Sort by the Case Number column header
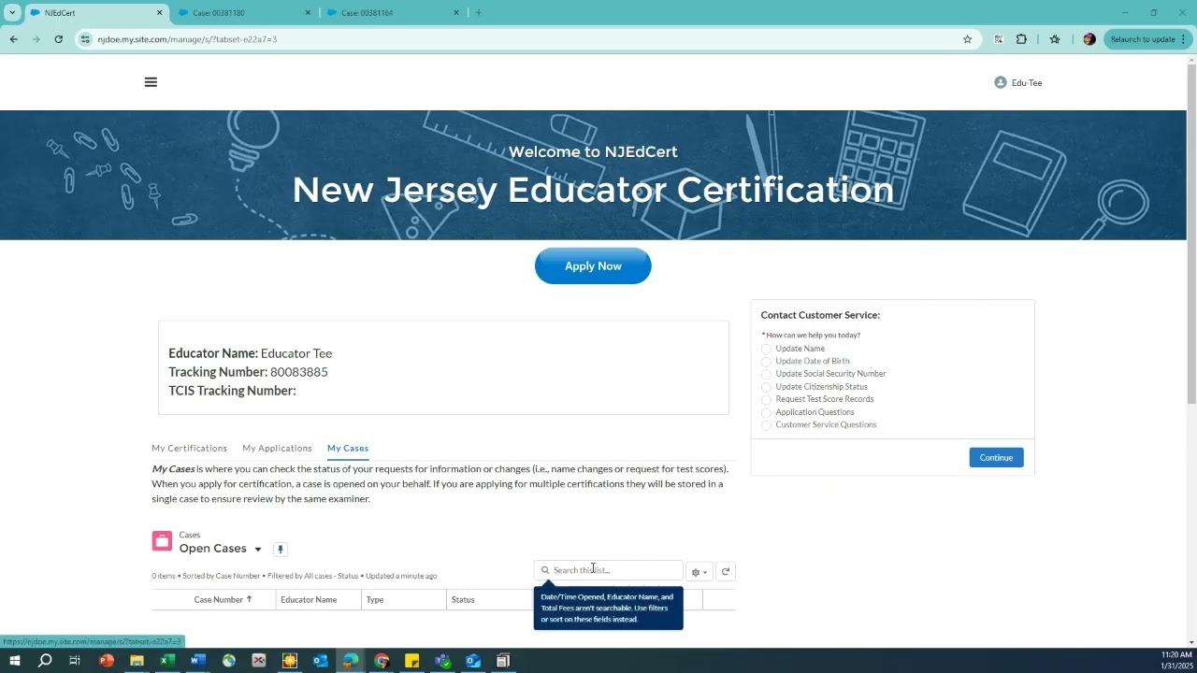1197x673 pixels. [224, 600]
